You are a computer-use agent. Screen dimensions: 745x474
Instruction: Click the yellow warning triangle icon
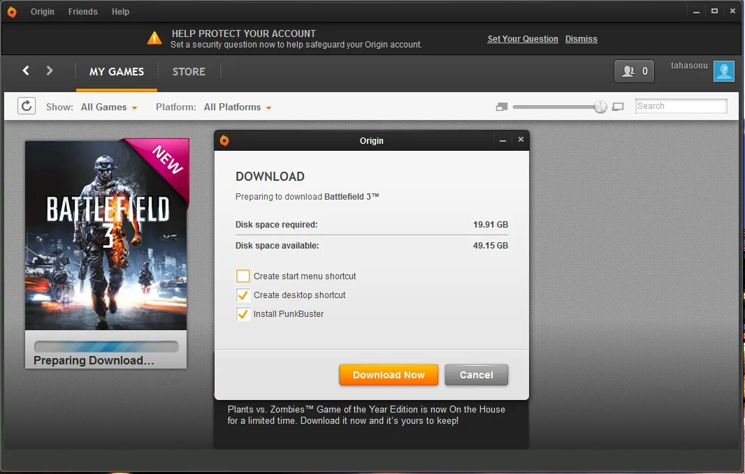point(154,38)
